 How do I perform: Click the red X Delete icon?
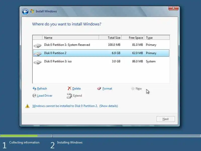[69, 88]
